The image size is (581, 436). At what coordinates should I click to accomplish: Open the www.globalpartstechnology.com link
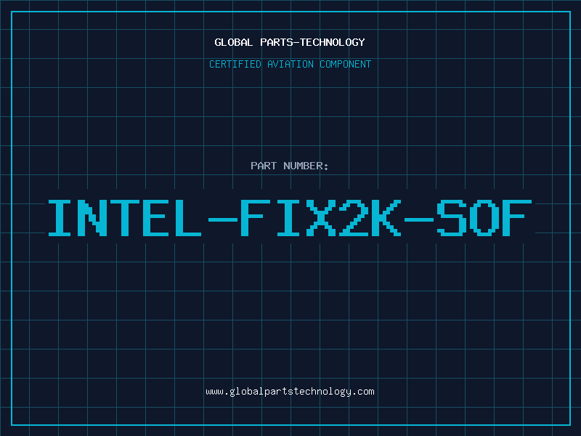(290, 392)
